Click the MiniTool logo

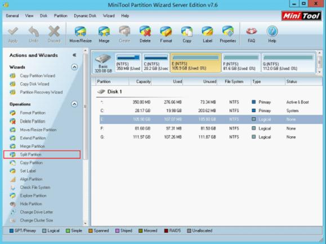[x=301, y=16]
